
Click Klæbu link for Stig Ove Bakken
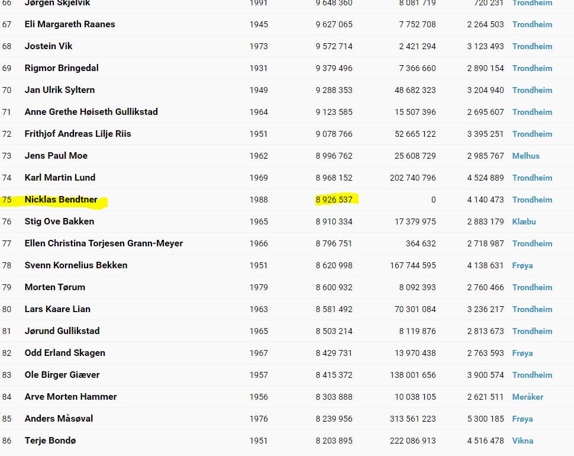(x=524, y=221)
